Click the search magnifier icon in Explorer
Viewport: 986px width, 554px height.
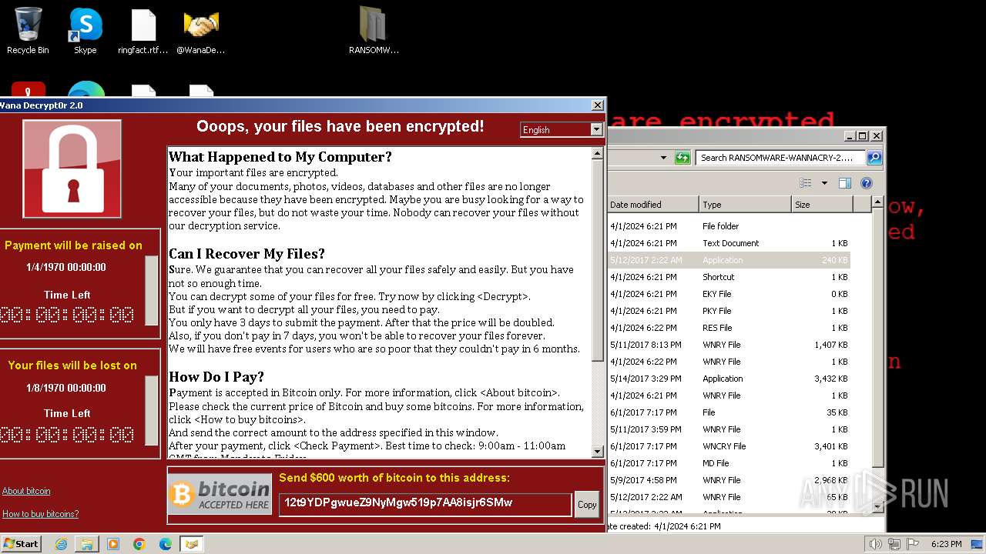click(874, 158)
